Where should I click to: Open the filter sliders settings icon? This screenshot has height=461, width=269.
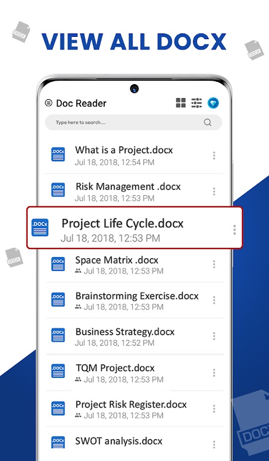click(196, 103)
